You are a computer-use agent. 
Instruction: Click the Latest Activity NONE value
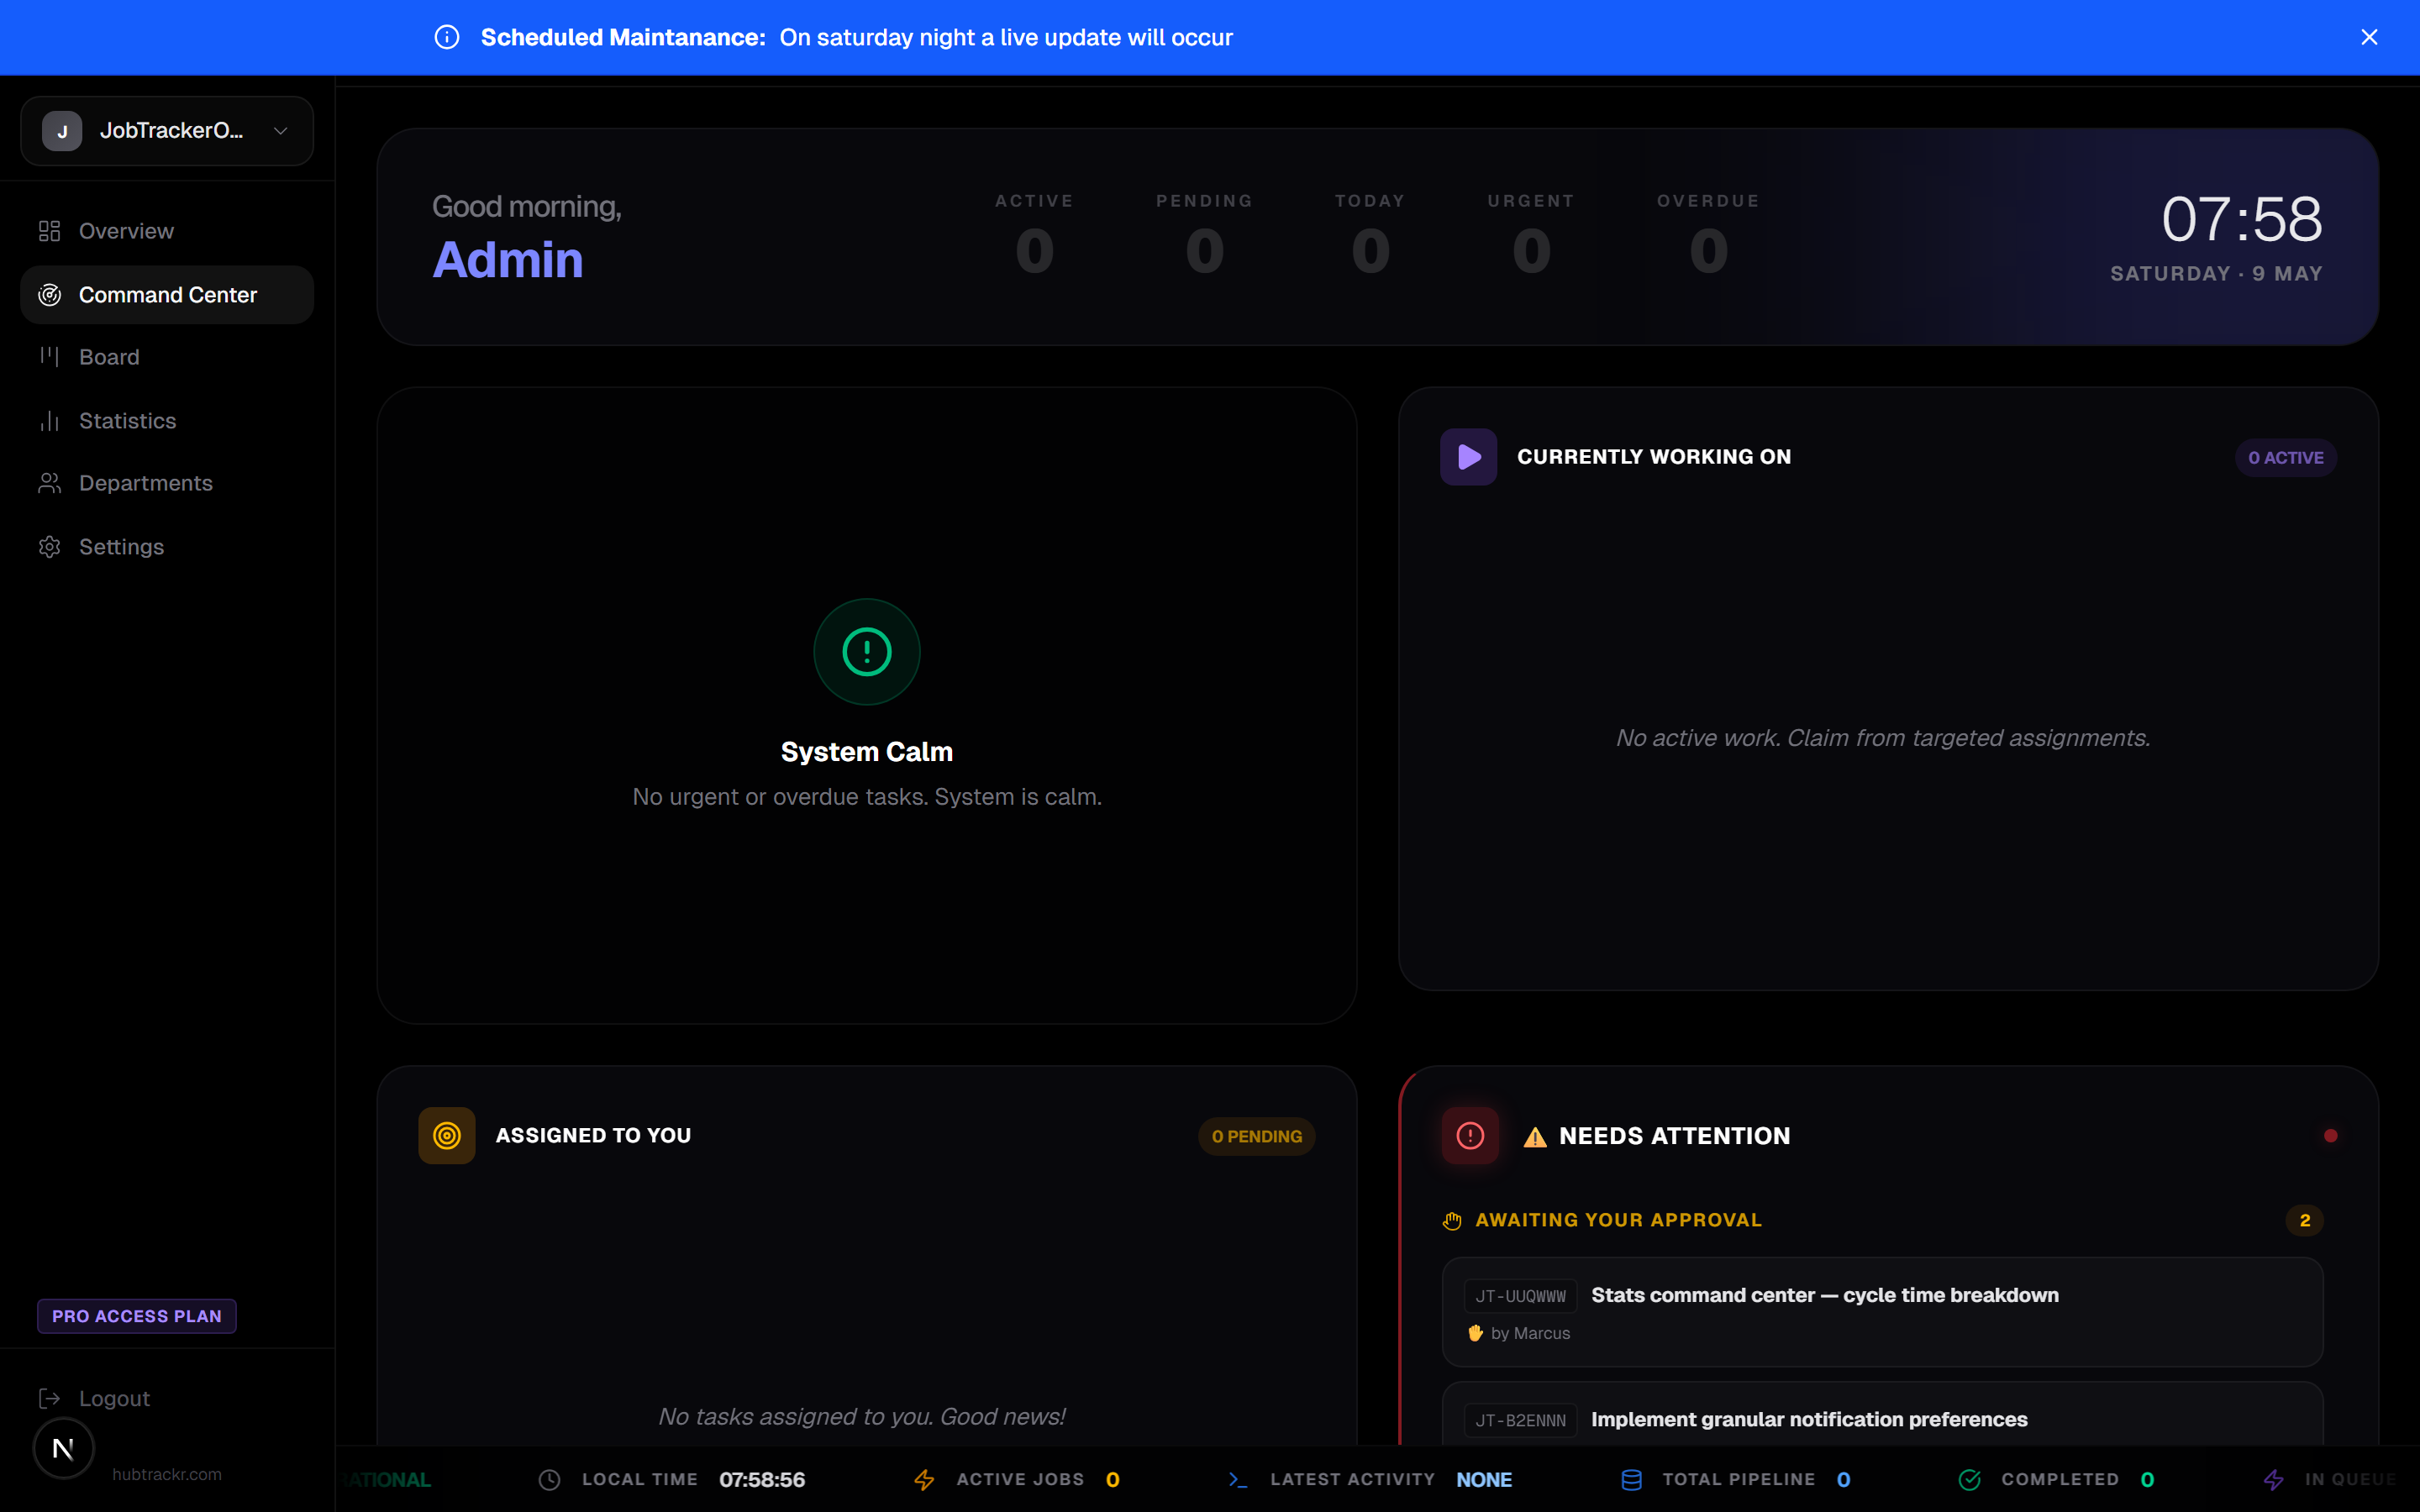point(1483,1479)
